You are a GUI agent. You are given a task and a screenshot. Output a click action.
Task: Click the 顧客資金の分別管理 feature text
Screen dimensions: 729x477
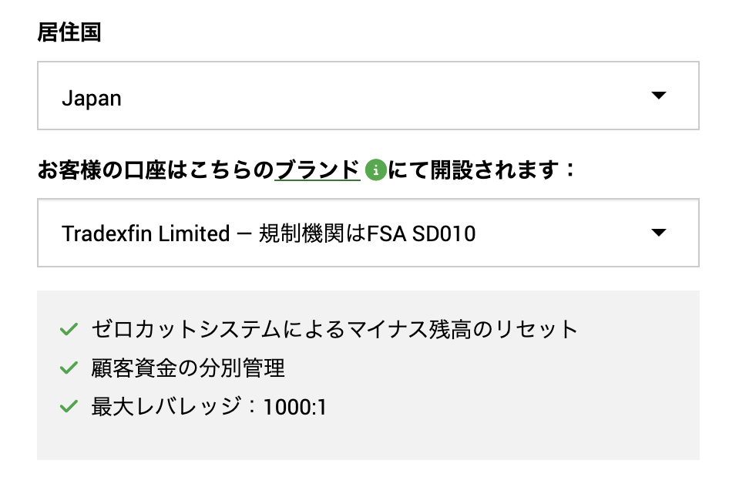click(x=188, y=368)
